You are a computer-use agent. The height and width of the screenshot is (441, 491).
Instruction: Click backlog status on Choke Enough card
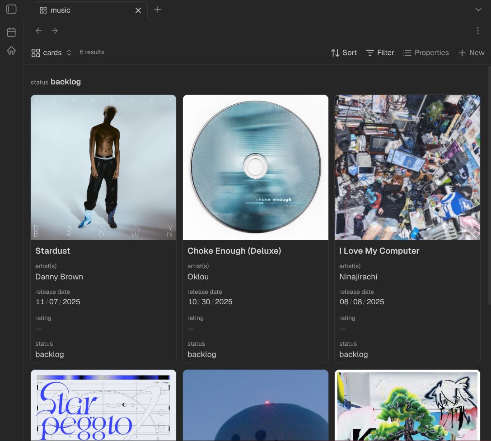[201, 354]
